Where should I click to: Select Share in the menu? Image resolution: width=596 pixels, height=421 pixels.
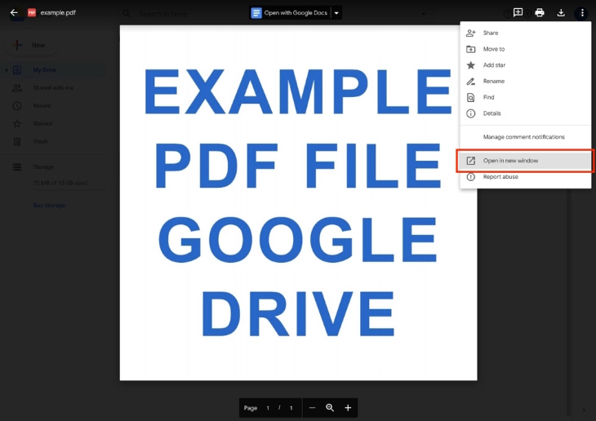pos(525,33)
